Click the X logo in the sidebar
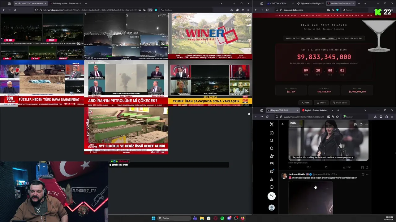Viewport: 396px width, 222px height. tap(272, 124)
